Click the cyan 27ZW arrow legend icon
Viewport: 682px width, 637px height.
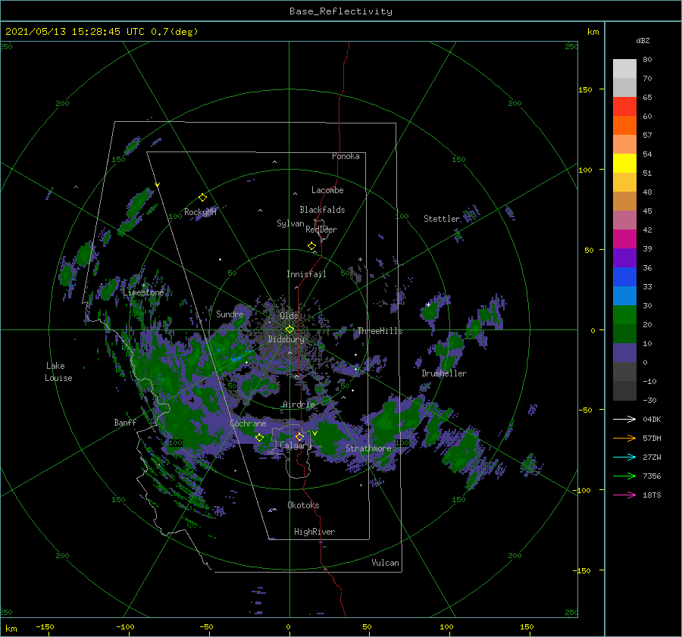point(624,457)
